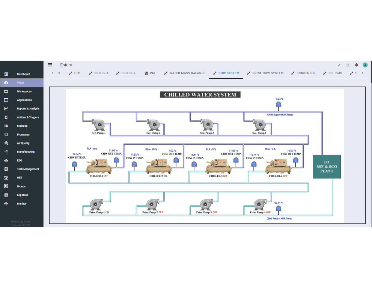Click the pencil edit icon
This screenshot has height=288, width=372.
pyautogui.click(x=339, y=65)
